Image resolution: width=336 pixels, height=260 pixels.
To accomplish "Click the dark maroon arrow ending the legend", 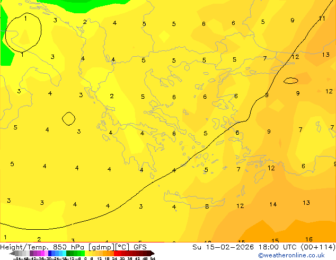I will coord(153,253).
